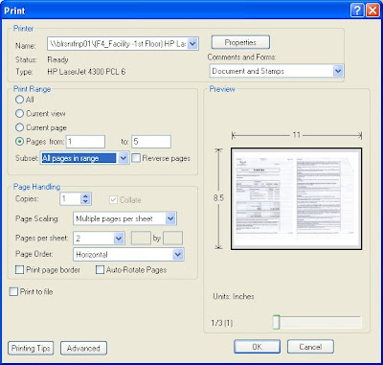Click the 'Ready' status text
This screenshot has height=365, width=383.
pos(57,59)
